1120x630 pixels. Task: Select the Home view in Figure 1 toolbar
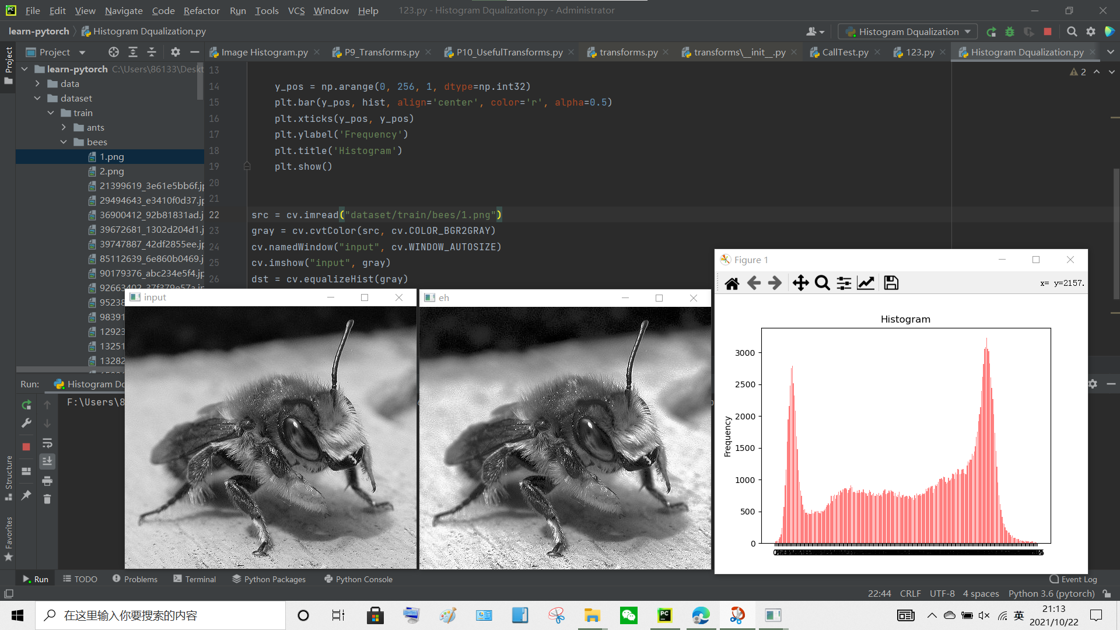point(732,283)
